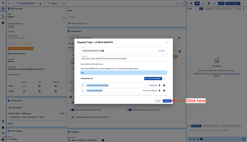Viewport: 247px width, 142px height.
Task: Open the Client invoice document icon
Action: [24, 86]
